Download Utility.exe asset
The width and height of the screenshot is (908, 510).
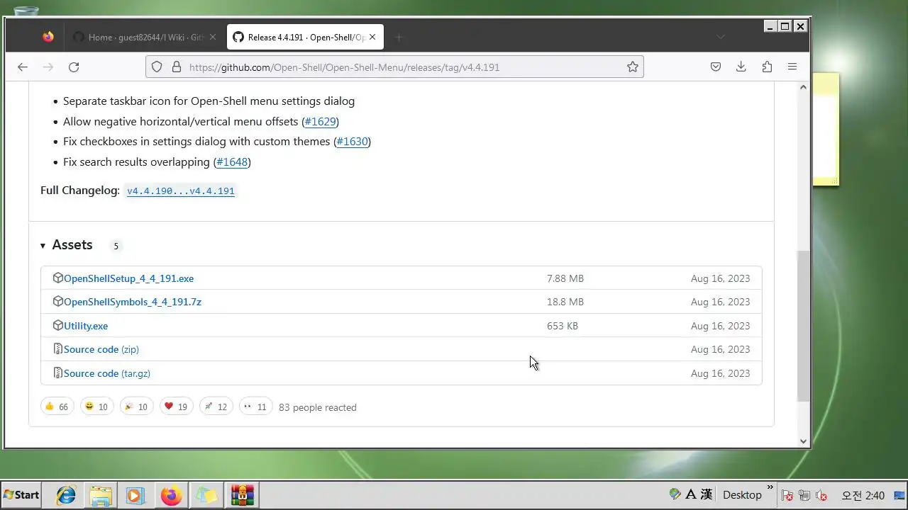pos(86,326)
